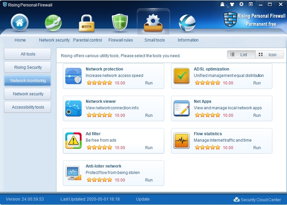Screen dimensions: 287x205
Task: Click the Net Apps notepad icon
Action: (x=182, y=108)
